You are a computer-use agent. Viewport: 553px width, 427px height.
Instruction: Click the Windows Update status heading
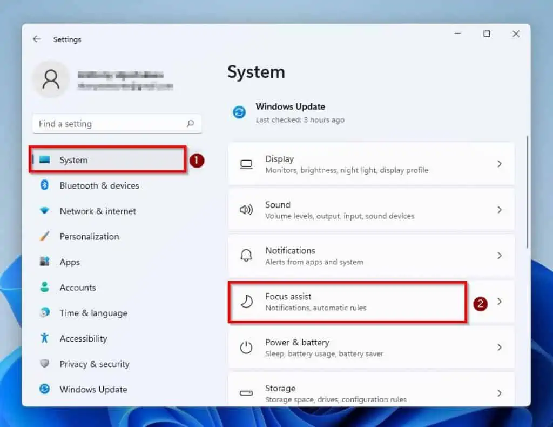(x=291, y=106)
